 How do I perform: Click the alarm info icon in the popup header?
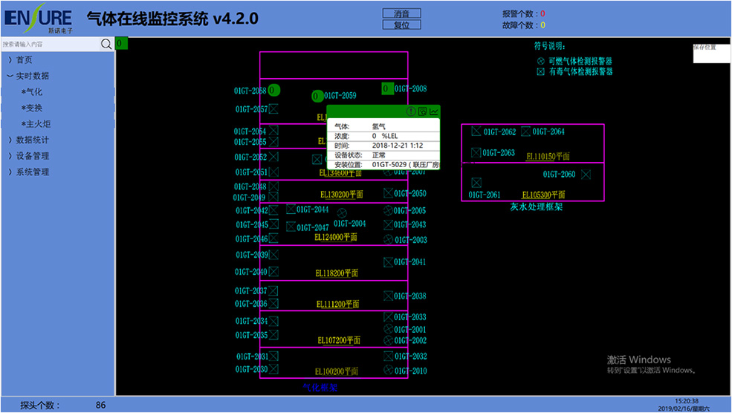pos(411,111)
